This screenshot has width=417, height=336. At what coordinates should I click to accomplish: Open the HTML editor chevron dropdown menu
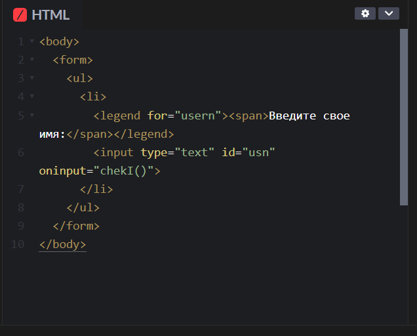click(x=388, y=14)
